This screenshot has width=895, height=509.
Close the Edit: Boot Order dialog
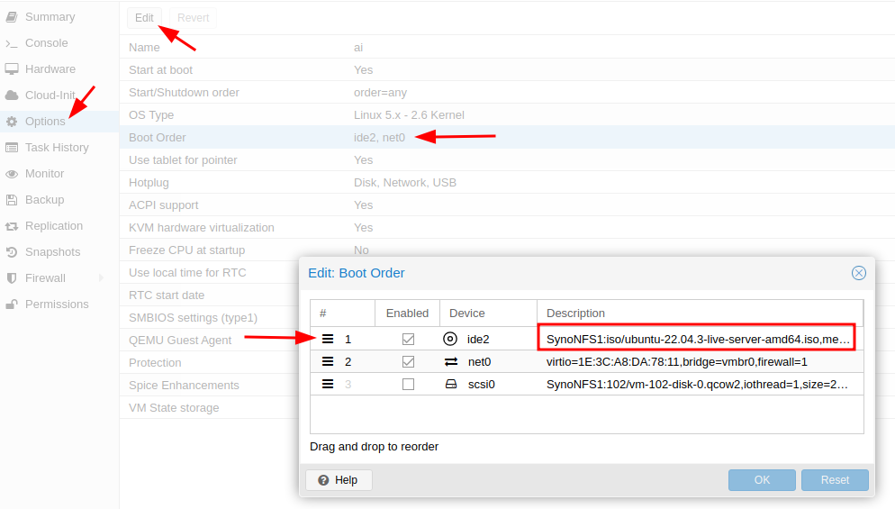858,273
